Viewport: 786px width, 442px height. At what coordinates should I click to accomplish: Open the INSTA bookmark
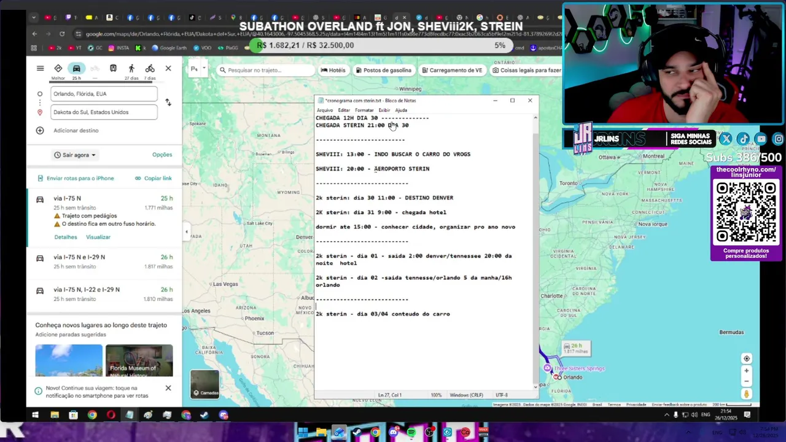pyautogui.click(x=119, y=48)
